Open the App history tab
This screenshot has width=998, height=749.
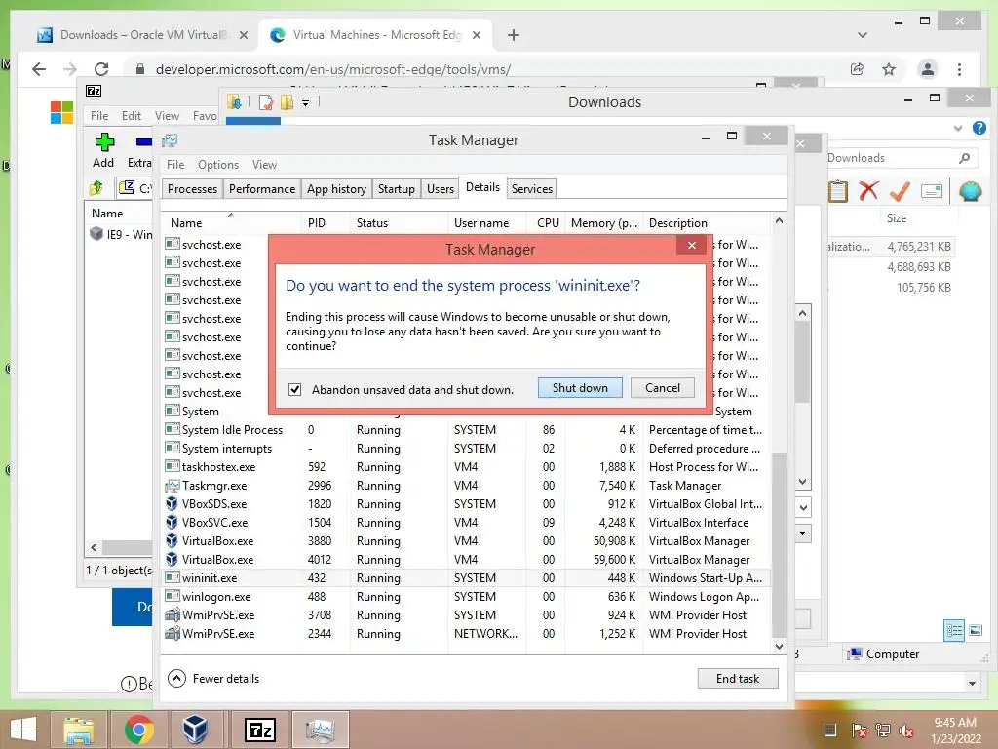(x=336, y=189)
